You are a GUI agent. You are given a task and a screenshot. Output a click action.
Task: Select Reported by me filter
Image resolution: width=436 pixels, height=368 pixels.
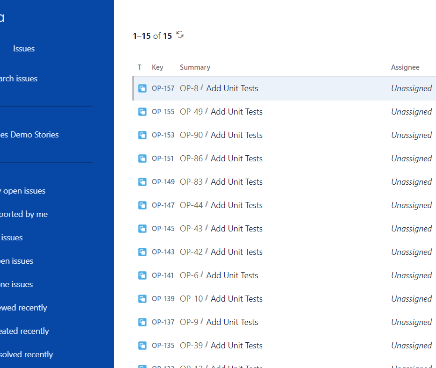point(23,214)
